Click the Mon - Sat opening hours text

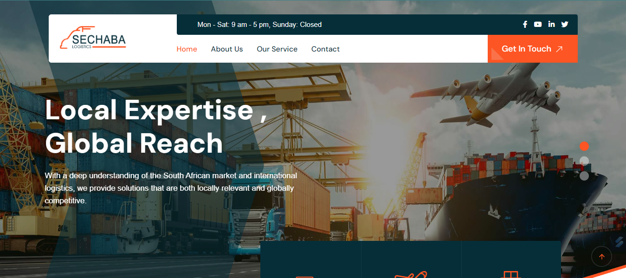259,25
